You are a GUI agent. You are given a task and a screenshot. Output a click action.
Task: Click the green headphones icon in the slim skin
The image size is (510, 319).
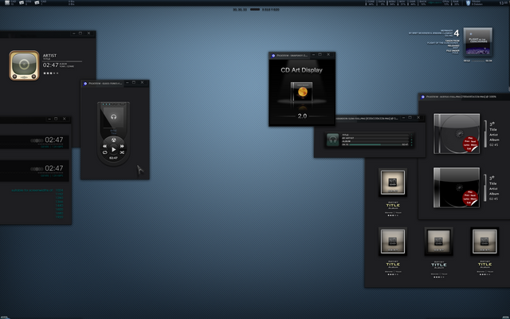click(332, 140)
